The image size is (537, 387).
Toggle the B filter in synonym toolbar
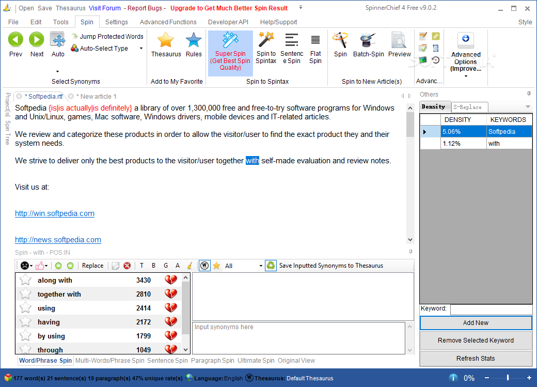(x=153, y=266)
